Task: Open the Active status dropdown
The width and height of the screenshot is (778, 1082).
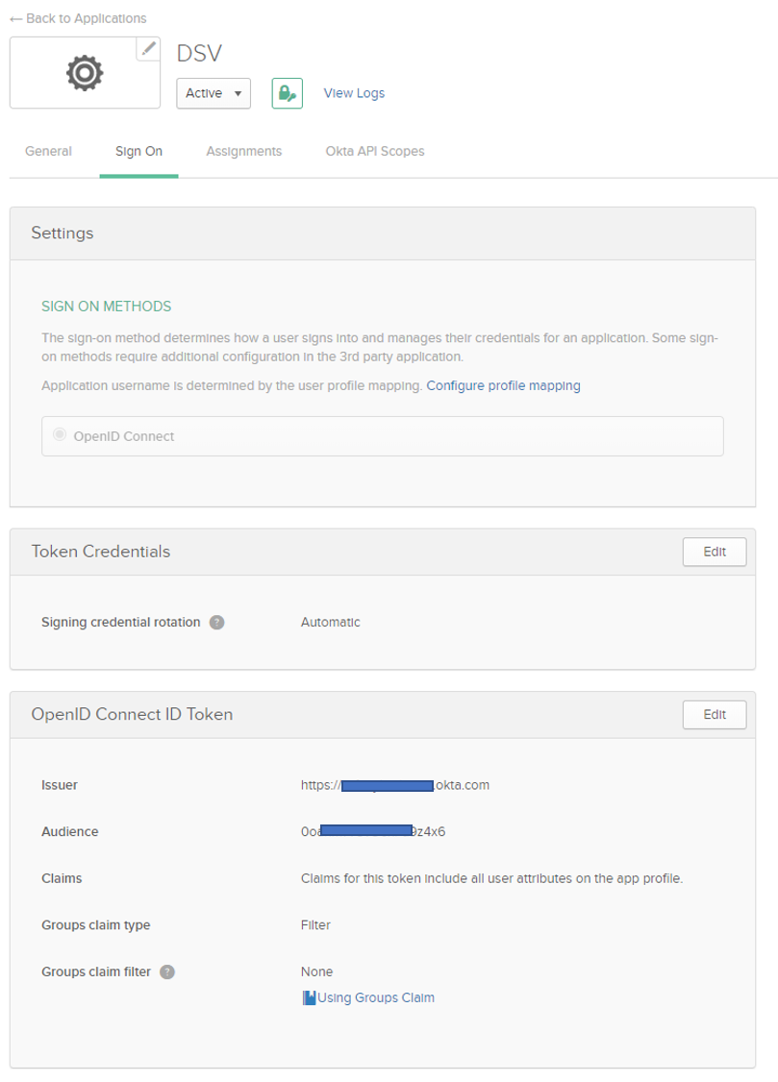Action: (x=213, y=93)
